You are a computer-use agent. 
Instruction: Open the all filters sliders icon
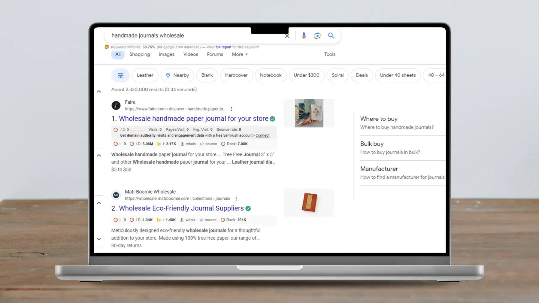tap(120, 75)
